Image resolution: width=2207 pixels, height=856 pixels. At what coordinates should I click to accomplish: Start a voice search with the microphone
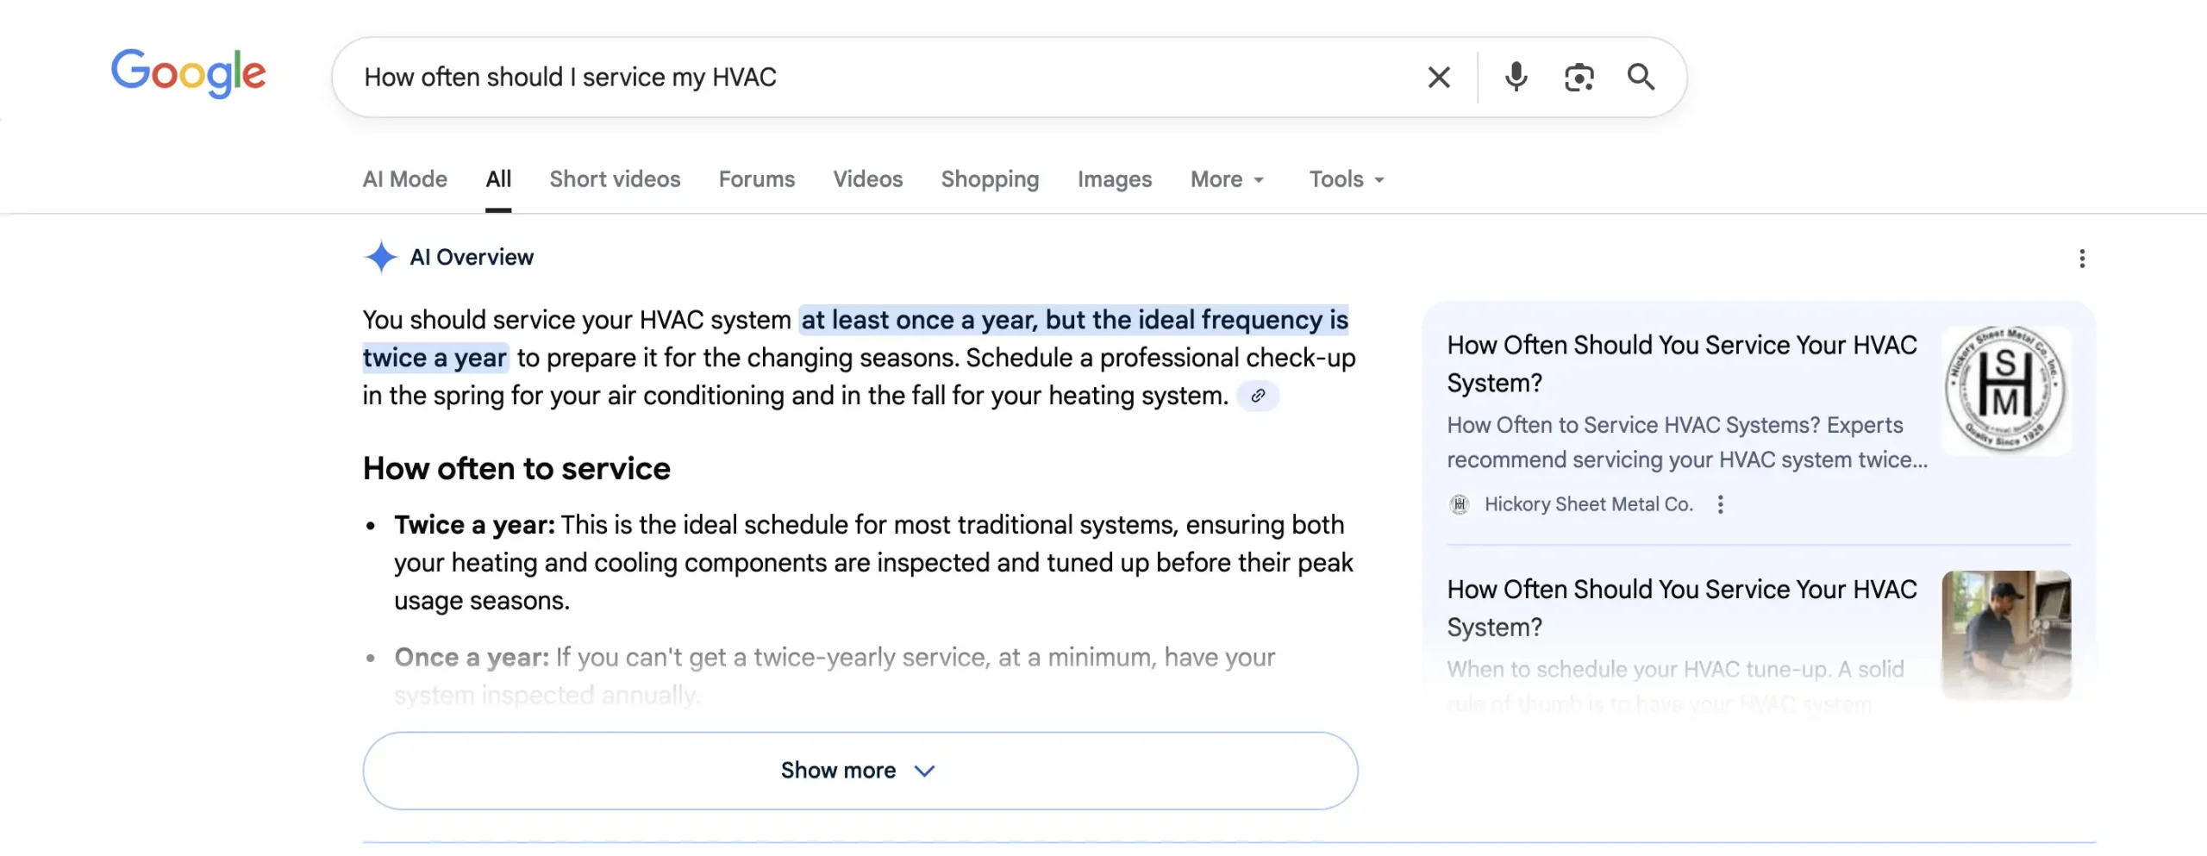[1516, 77]
